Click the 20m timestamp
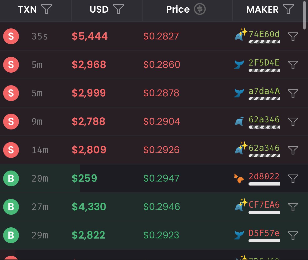Screen dimensions: 308x260 pos(40,179)
